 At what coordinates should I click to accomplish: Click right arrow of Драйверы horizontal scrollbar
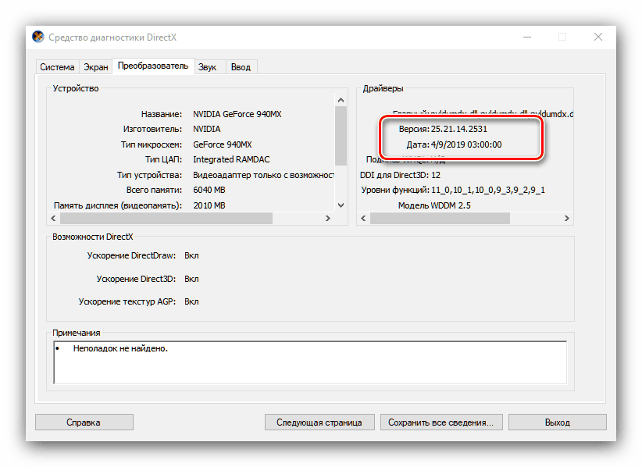coord(567,218)
